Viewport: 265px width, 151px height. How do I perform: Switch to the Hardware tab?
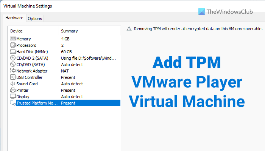14,18
